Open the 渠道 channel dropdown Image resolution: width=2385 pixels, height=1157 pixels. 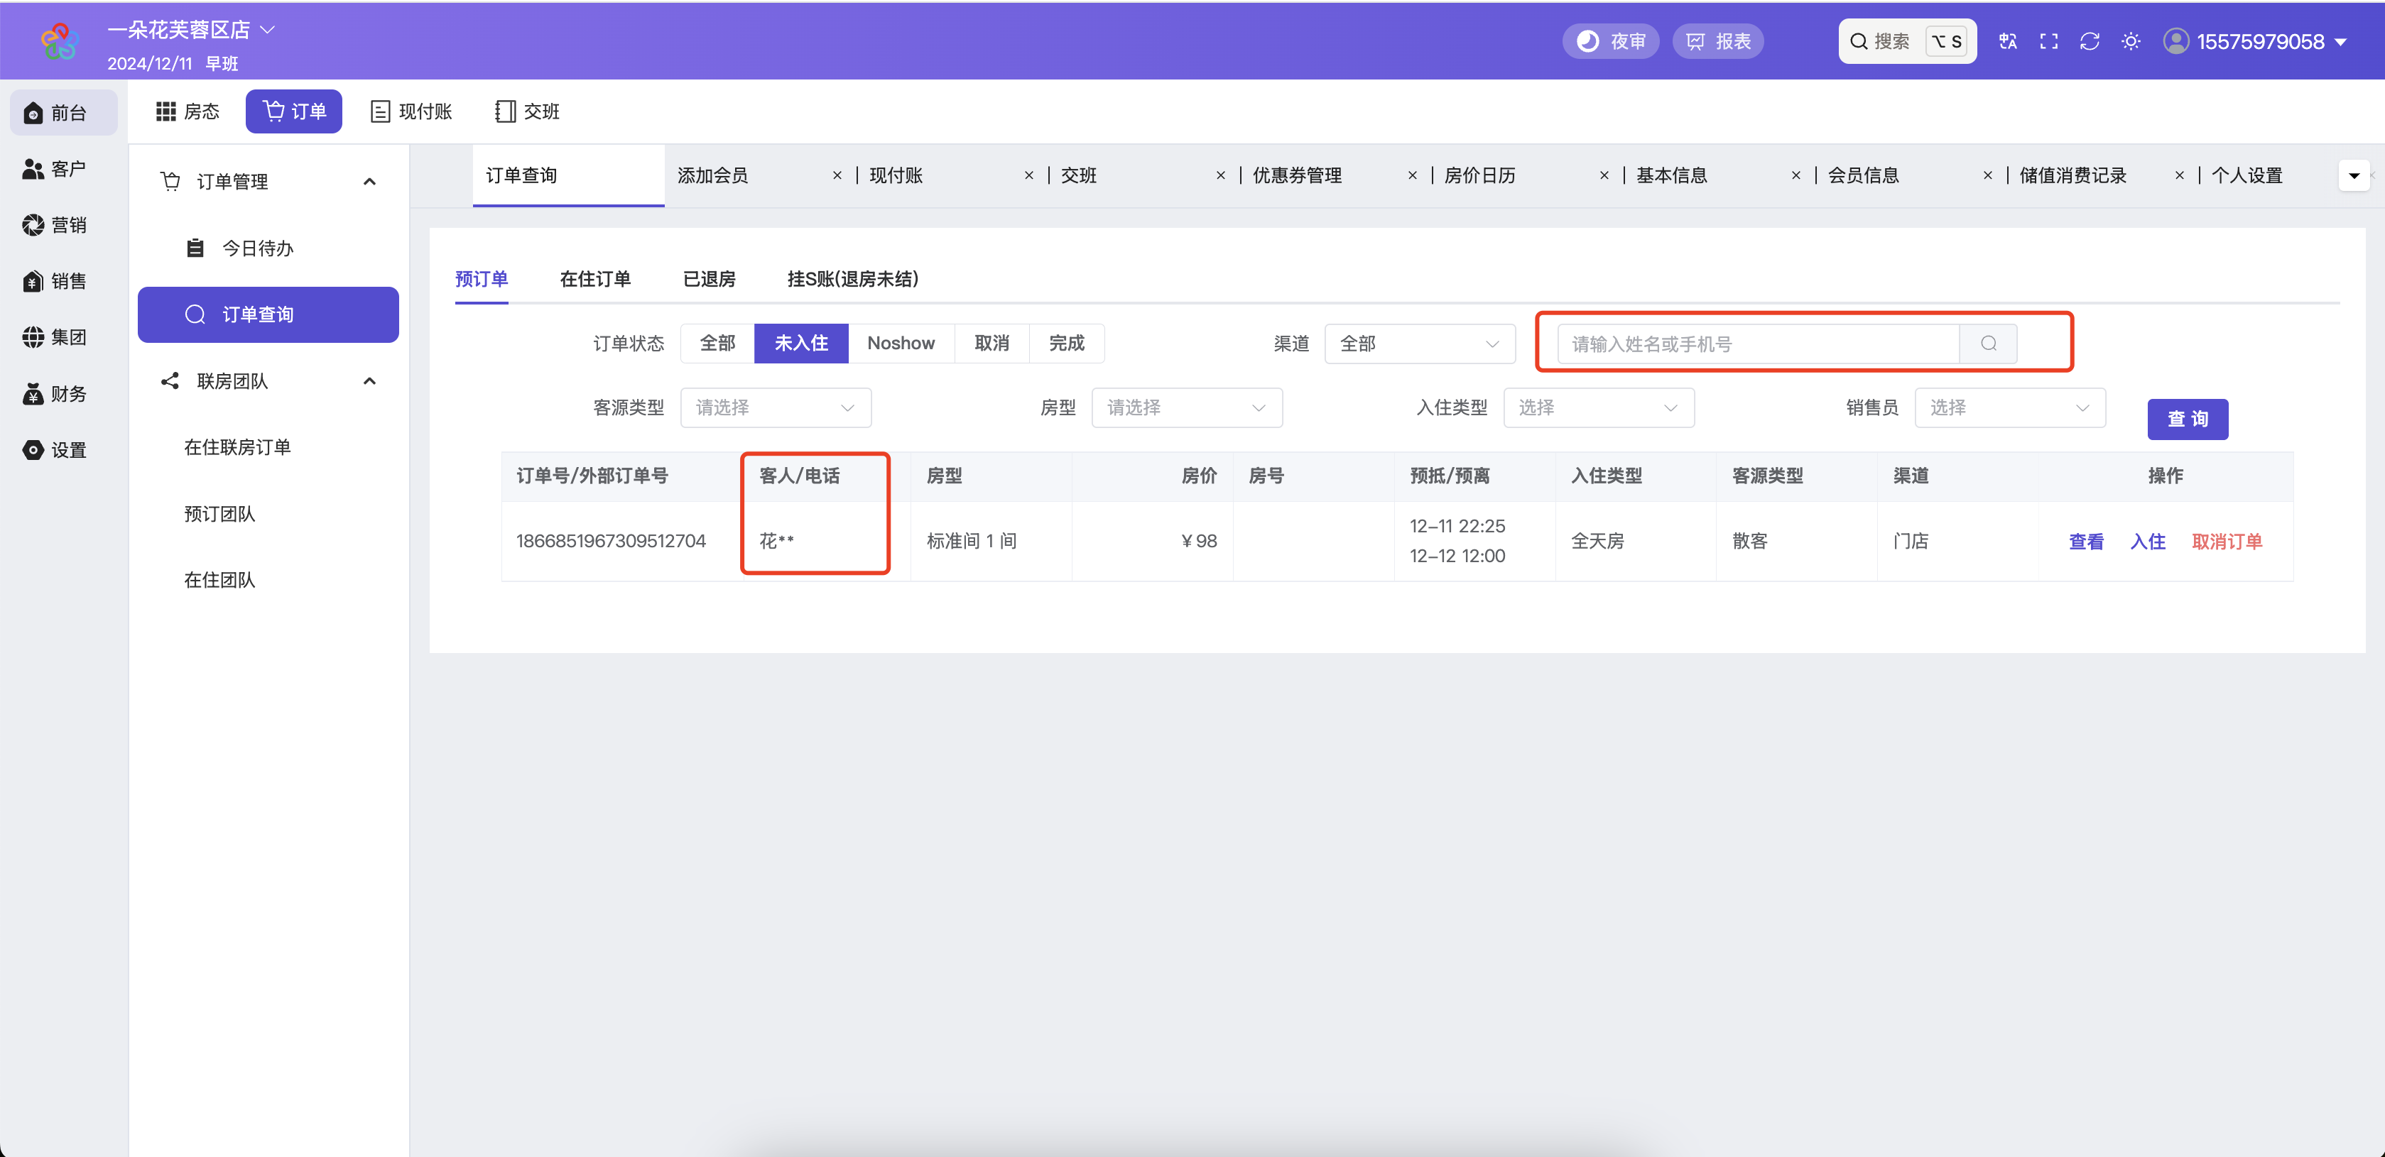[1419, 344]
